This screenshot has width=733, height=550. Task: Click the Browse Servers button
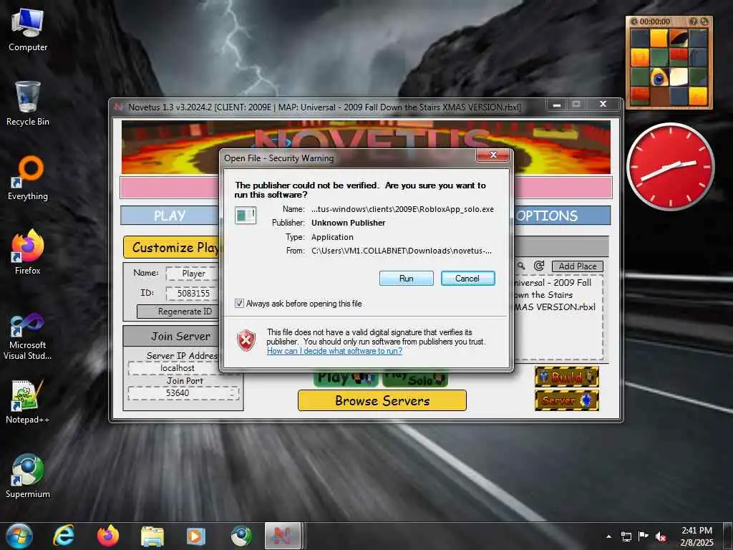coord(382,401)
